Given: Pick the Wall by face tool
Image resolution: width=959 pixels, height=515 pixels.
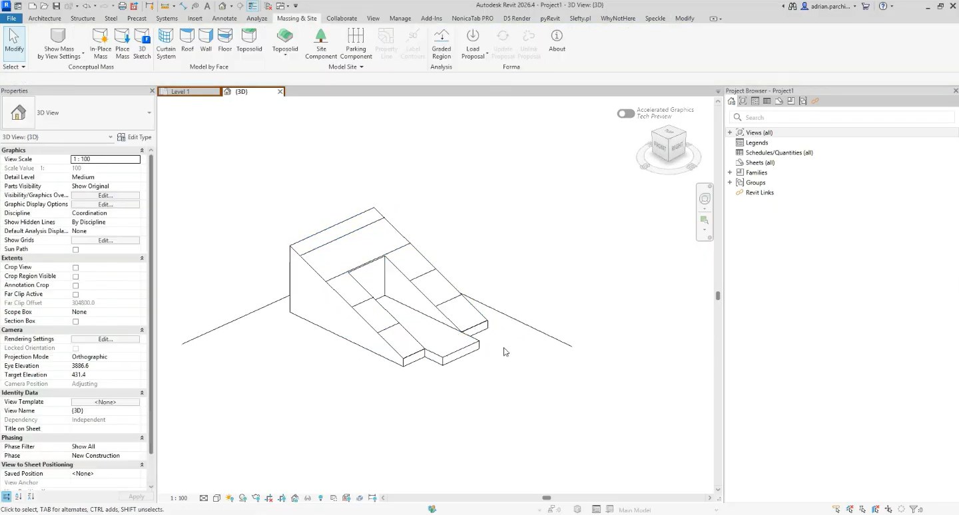Looking at the screenshot, I should (x=206, y=40).
